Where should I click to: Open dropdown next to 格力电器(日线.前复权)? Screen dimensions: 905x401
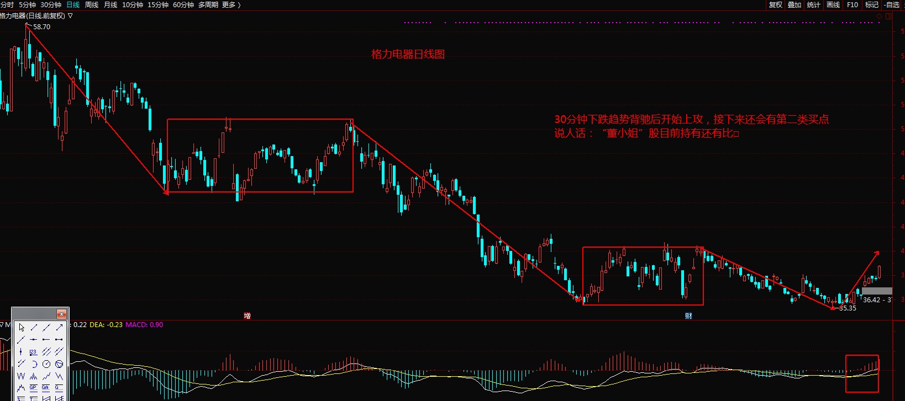[x=70, y=16]
